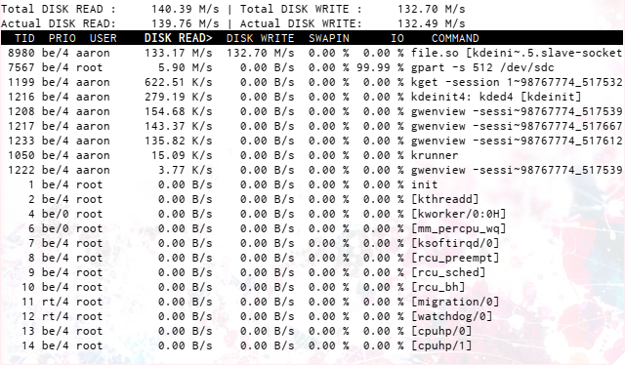Image resolution: width=625 pixels, height=365 pixels.
Task: Click the USER column header
Action: pyautogui.click(x=104, y=38)
